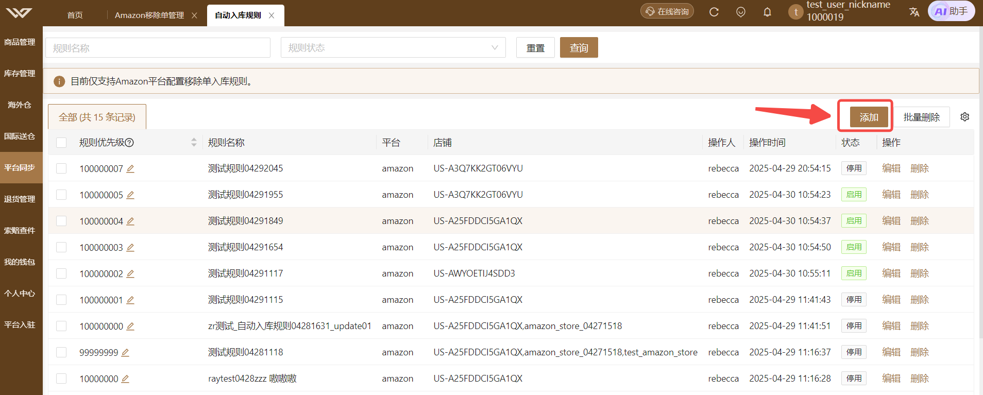Edit priority pencil for 100000004

coord(130,221)
